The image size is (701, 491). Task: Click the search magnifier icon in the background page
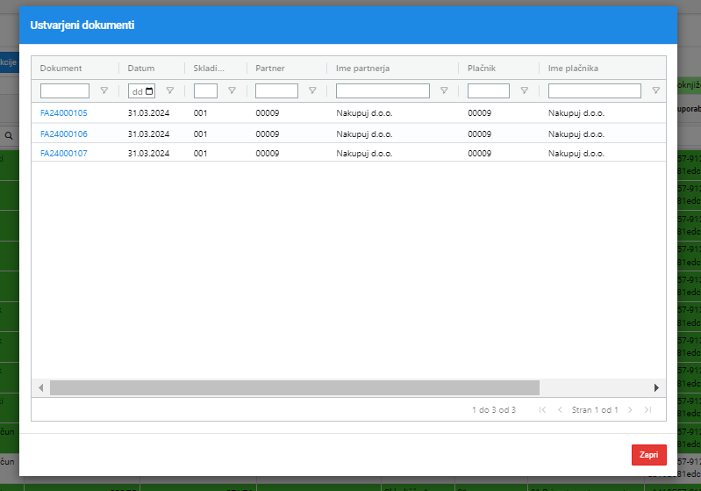(9, 135)
